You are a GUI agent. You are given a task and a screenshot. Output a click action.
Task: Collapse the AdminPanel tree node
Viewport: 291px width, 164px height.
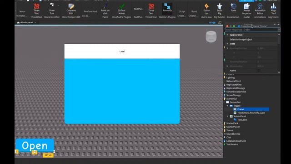click(x=227, y=117)
